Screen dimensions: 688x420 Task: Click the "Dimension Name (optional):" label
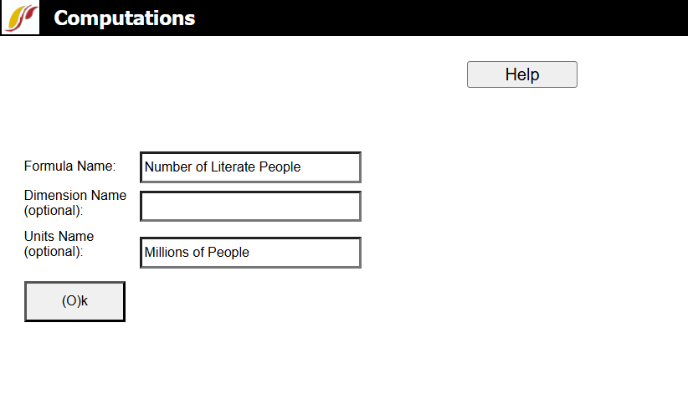click(75, 202)
